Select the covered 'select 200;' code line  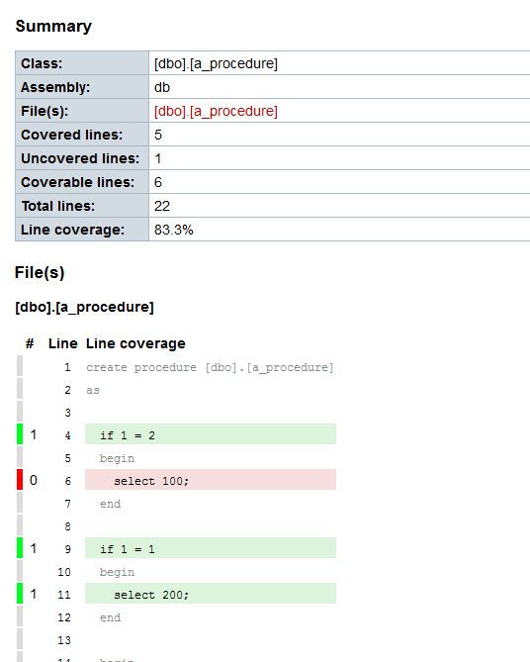click(211, 594)
